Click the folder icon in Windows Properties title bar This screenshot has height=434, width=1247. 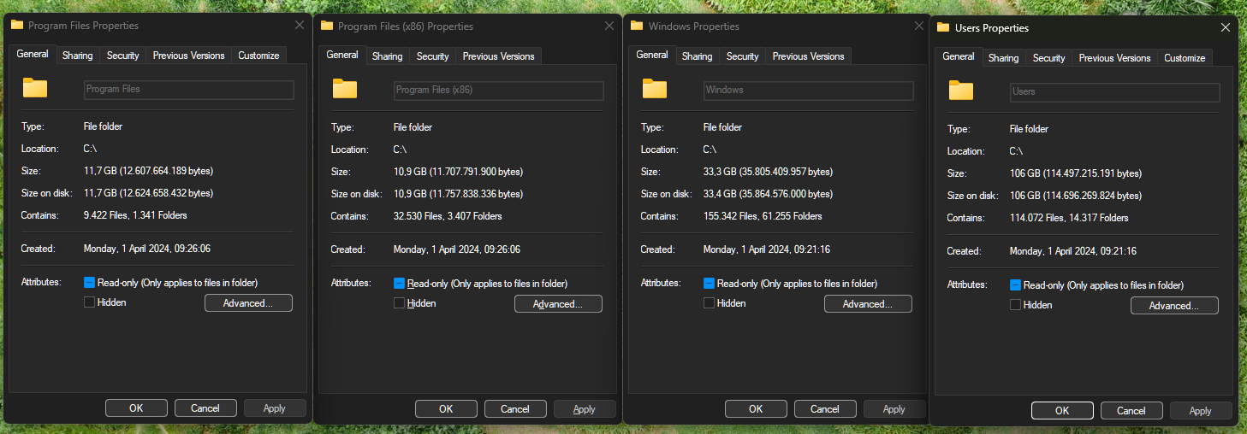click(637, 26)
